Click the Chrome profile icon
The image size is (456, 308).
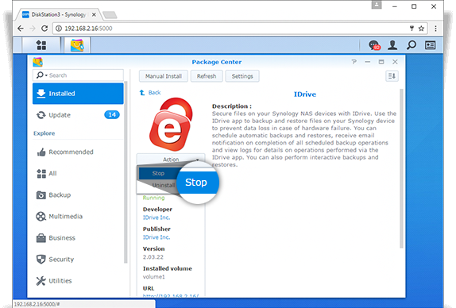click(x=377, y=5)
